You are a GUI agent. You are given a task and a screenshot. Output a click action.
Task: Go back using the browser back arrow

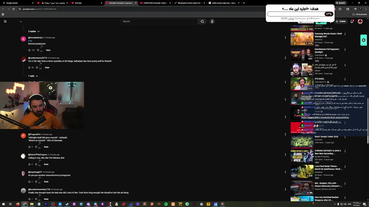pos(3,9)
